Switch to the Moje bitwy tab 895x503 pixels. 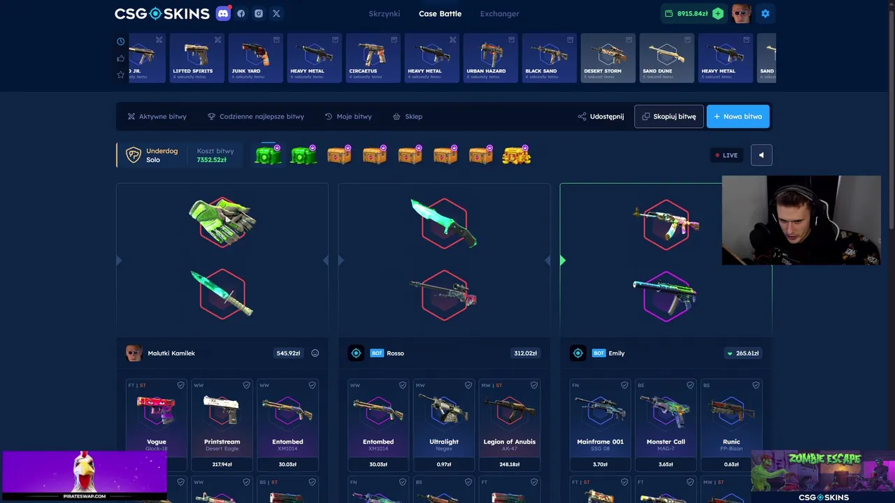pyautogui.click(x=348, y=117)
